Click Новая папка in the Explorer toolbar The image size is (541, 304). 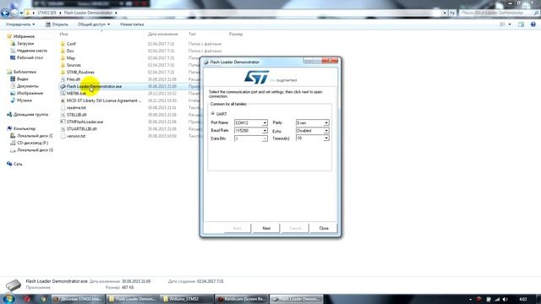point(132,24)
